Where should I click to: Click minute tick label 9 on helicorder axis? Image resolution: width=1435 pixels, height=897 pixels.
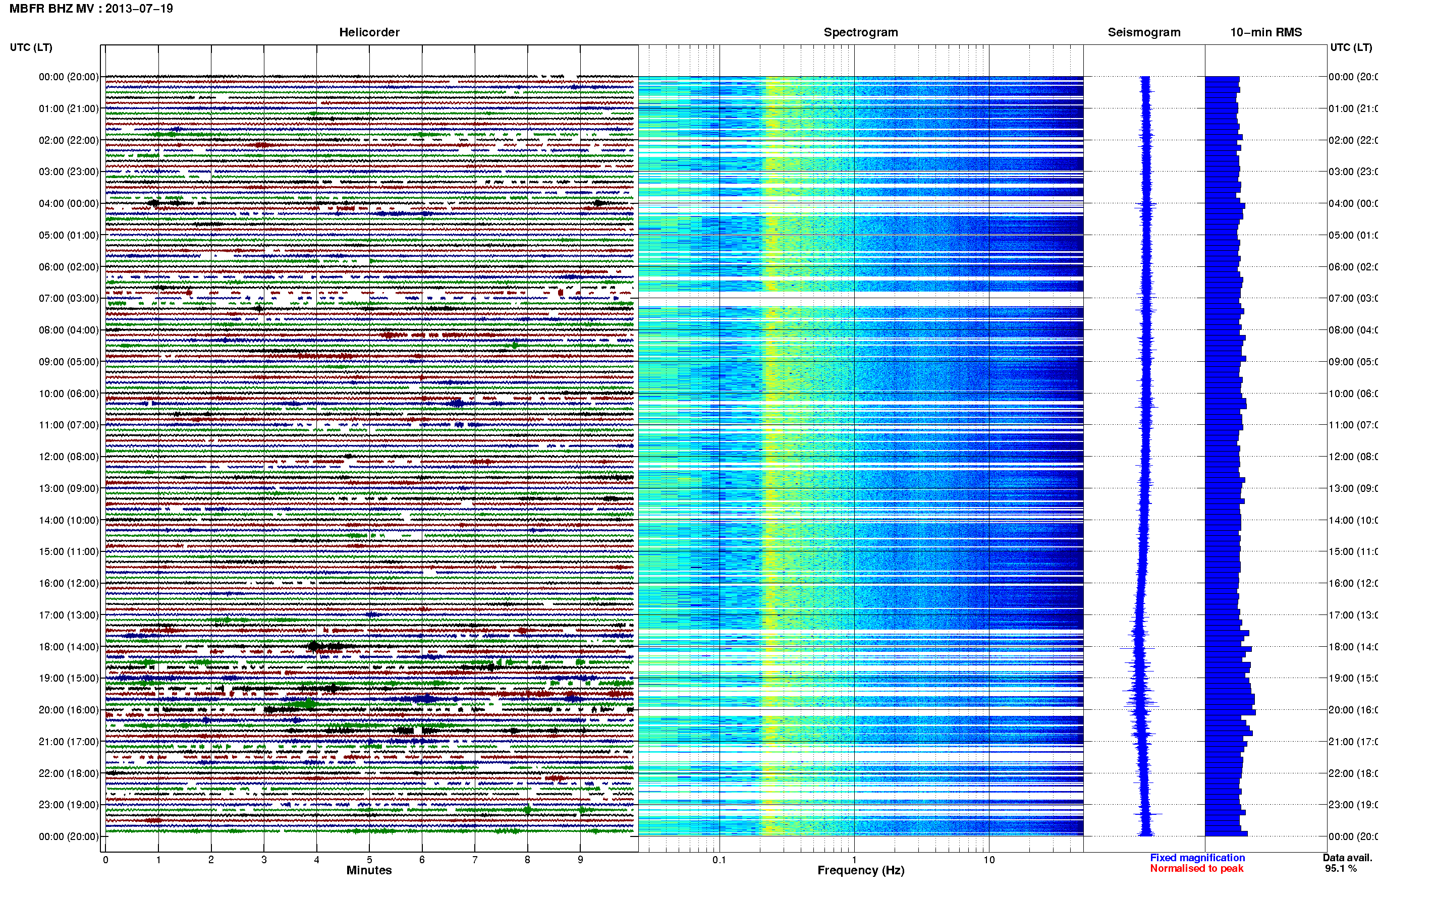580,860
